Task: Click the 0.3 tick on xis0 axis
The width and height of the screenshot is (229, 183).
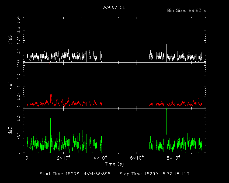Action: click(x=19, y=30)
